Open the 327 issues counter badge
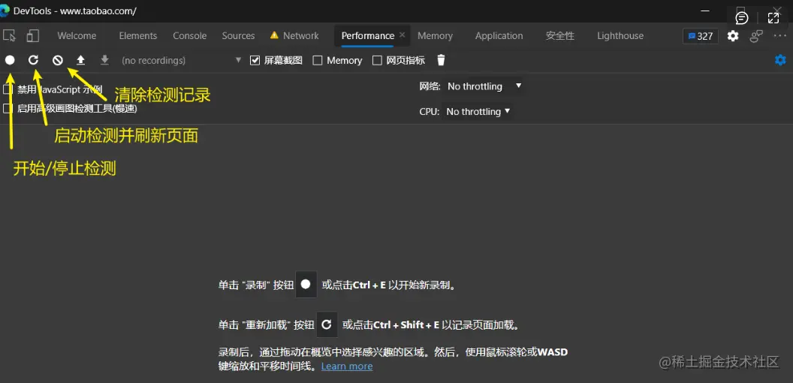Viewport: 793px width, 383px height. [701, 36]
